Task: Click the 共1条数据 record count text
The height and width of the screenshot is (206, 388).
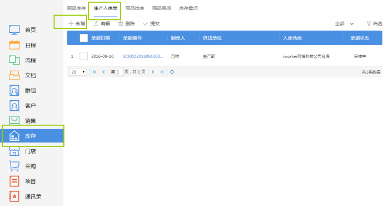Action: [x=371, y=72]
